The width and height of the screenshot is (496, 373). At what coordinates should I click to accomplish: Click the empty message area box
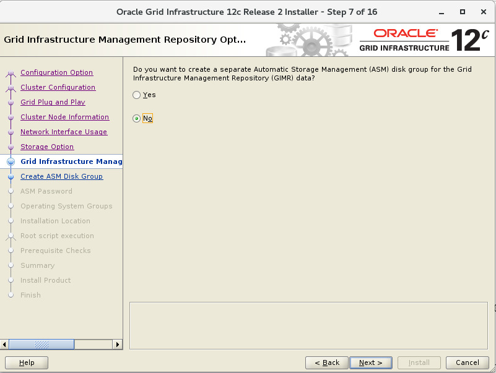click(x=308, y=325)
